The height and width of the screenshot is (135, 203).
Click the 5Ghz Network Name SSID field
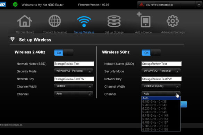pyautogui.click(x=161, y=64)
